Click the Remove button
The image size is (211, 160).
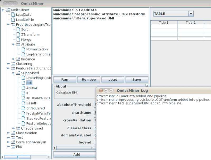pyautogui.click(x=89, y=79)
